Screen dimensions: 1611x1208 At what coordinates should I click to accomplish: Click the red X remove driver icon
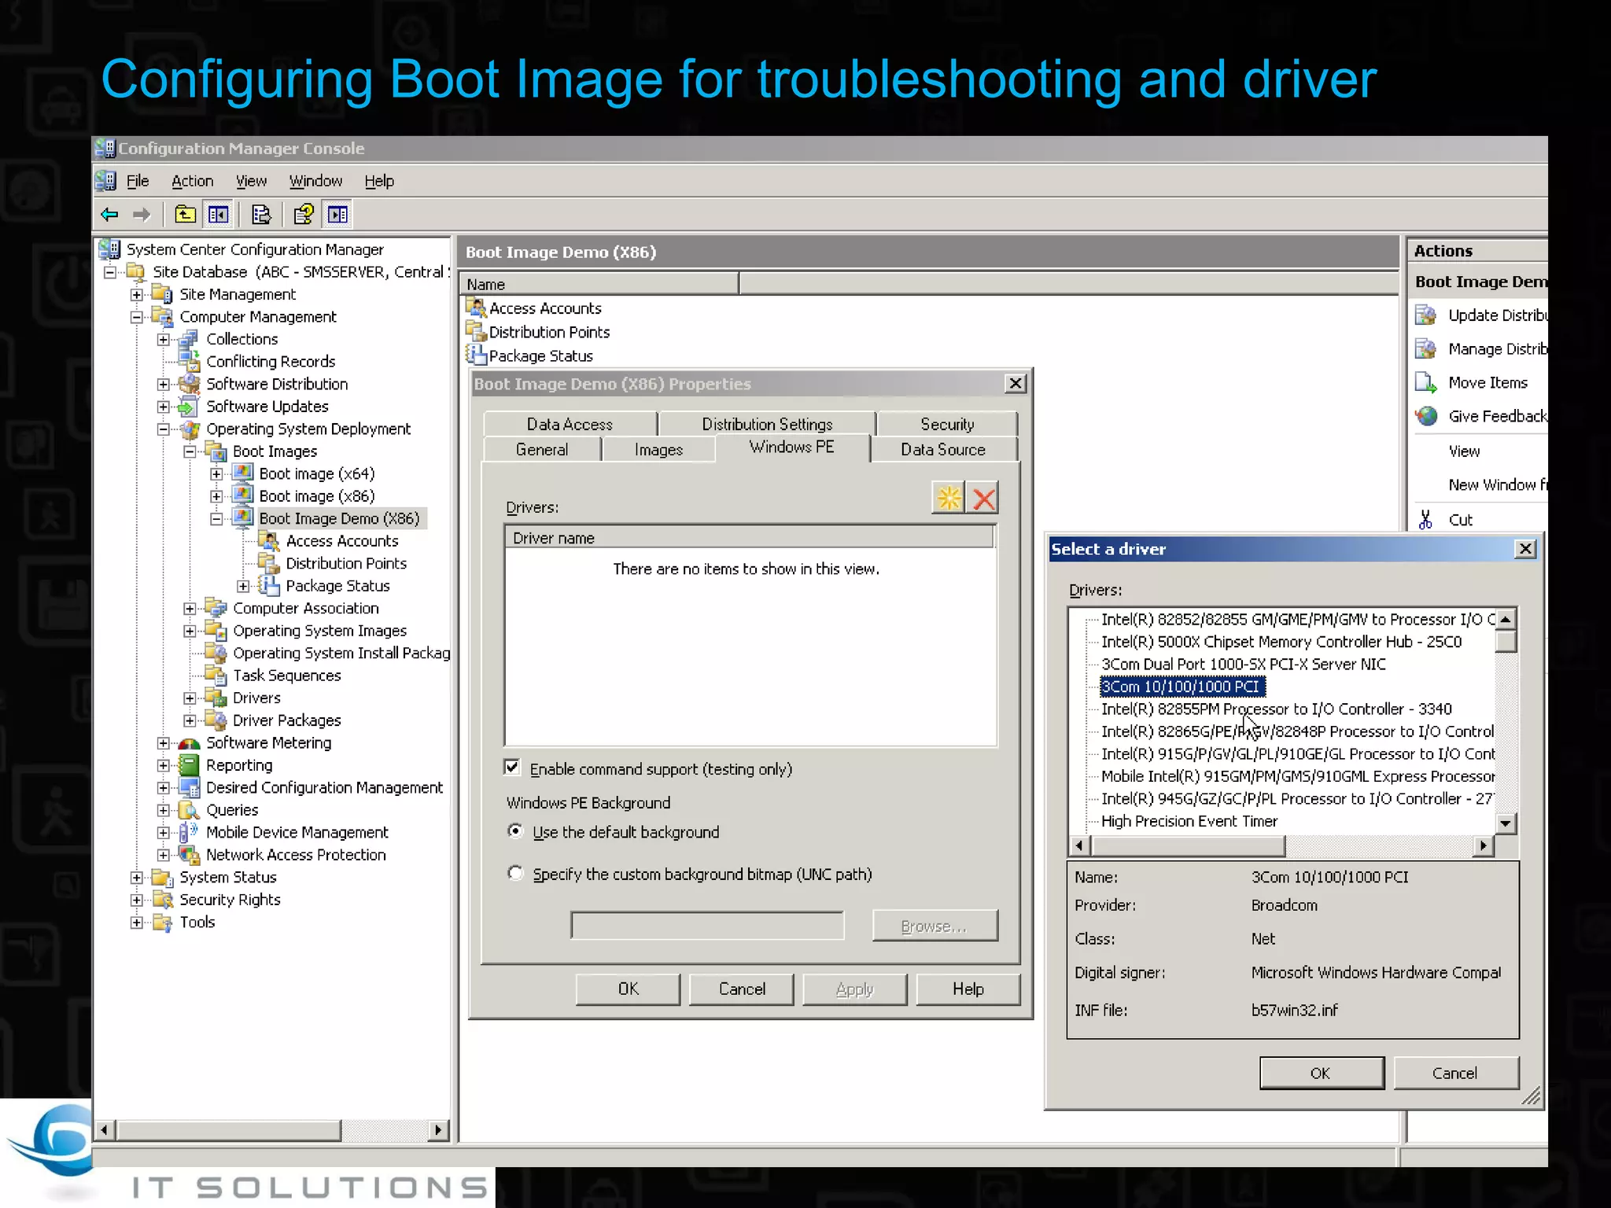pos(983,498)
